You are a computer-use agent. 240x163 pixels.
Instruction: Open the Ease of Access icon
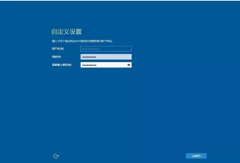[56, 156]
